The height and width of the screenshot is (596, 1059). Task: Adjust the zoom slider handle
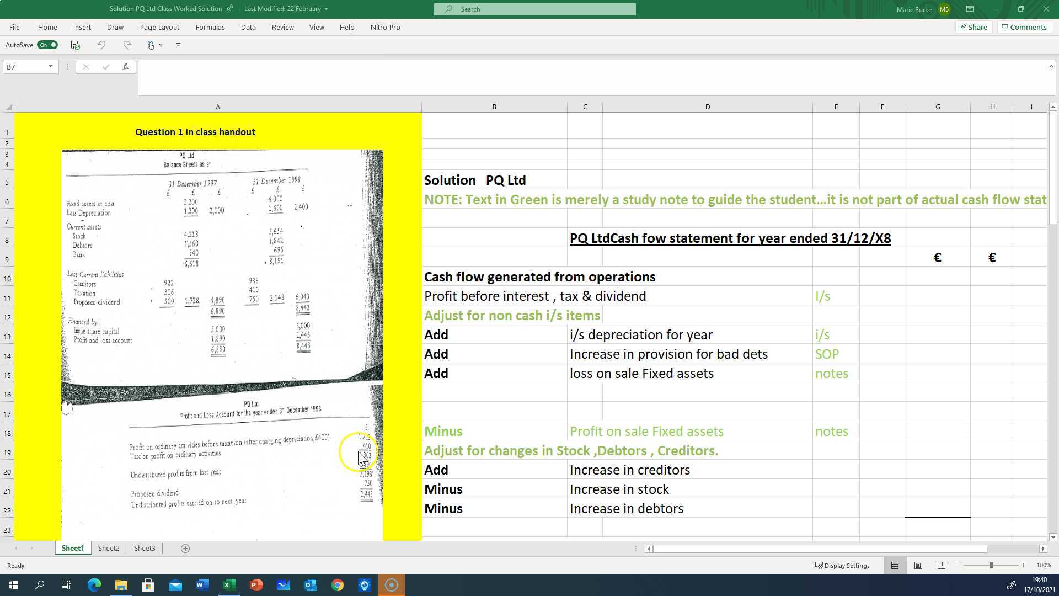click(991, 565)
